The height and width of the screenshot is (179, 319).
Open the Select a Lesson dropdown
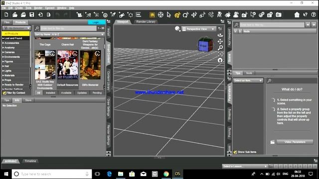(x=245, y=167)
